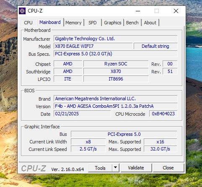Click the CPU-Z app icon in title bar
The height and width of the screenshot is (187, 202).
22,11
